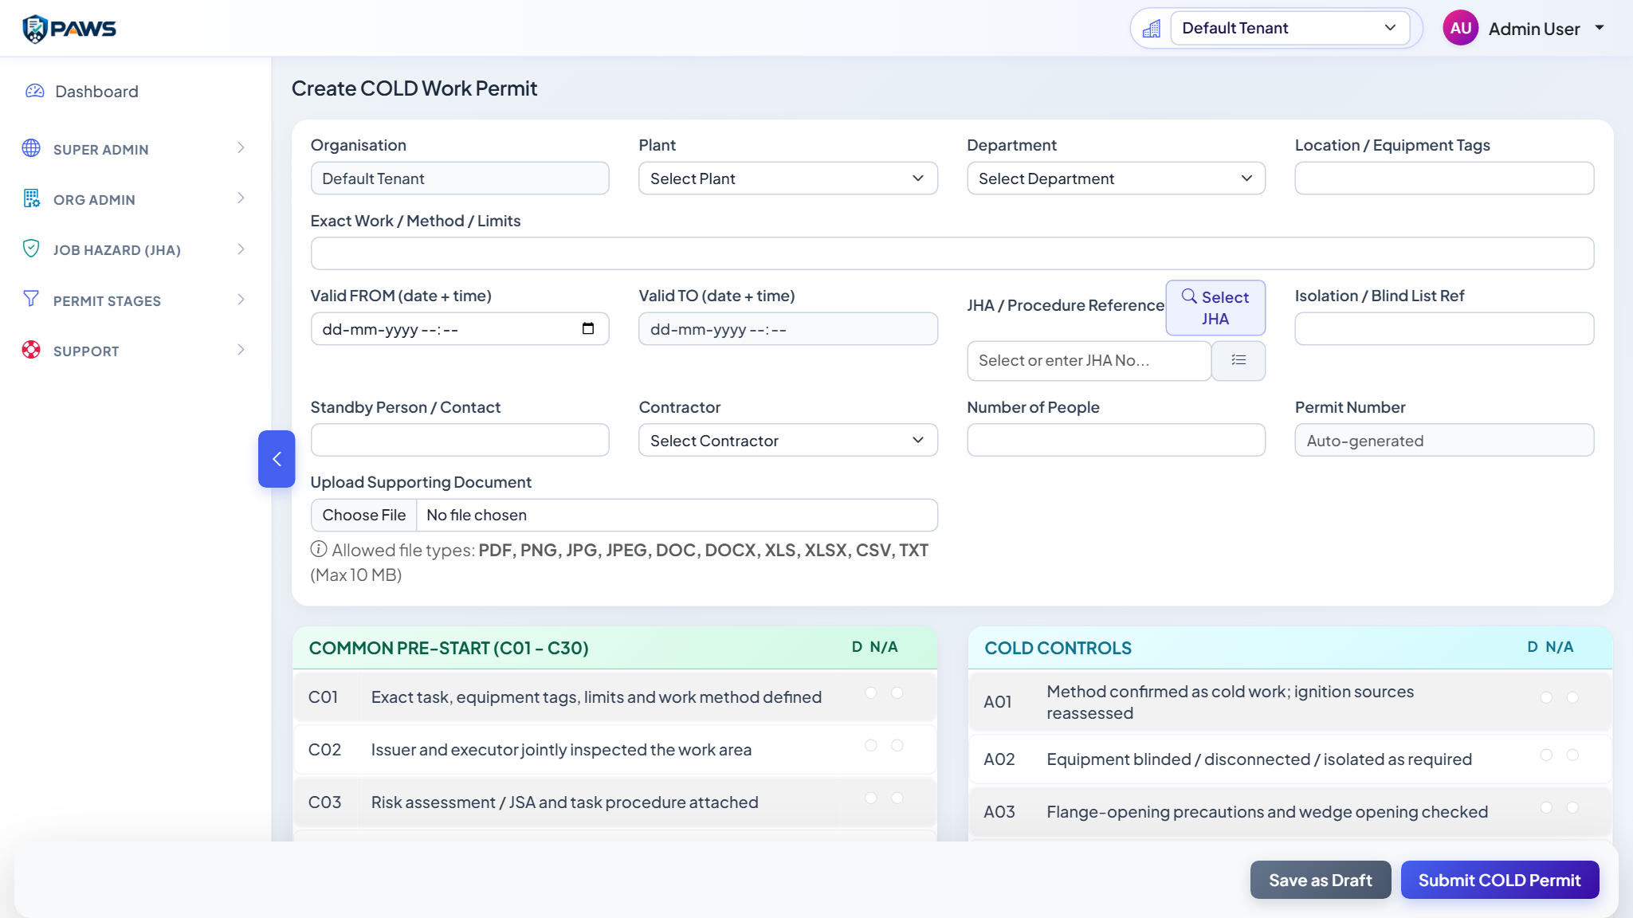1633x918 pixels.
Task: Collapse the sidebar with blue arrow
Action: point(277,459)
